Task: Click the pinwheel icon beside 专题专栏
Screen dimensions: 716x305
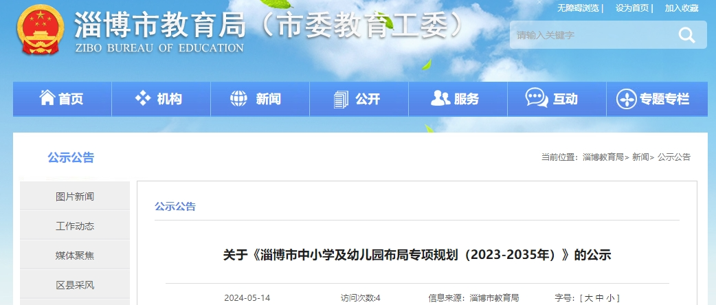Action: click(x=626, y=99)
